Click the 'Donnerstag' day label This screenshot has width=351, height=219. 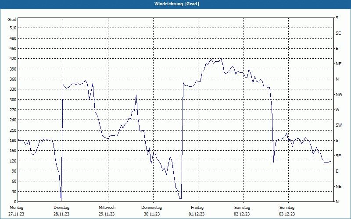[151, 208]
